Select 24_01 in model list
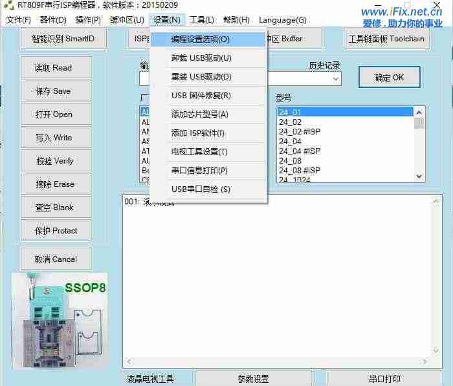Image resolution: width=453 pixels, height=386 pixels. (x=345, y=112)
